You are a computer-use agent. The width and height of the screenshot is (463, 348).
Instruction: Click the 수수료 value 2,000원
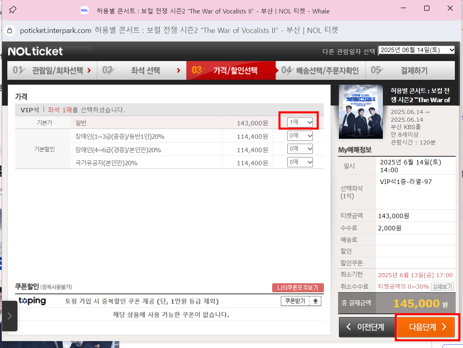[389, 228]
